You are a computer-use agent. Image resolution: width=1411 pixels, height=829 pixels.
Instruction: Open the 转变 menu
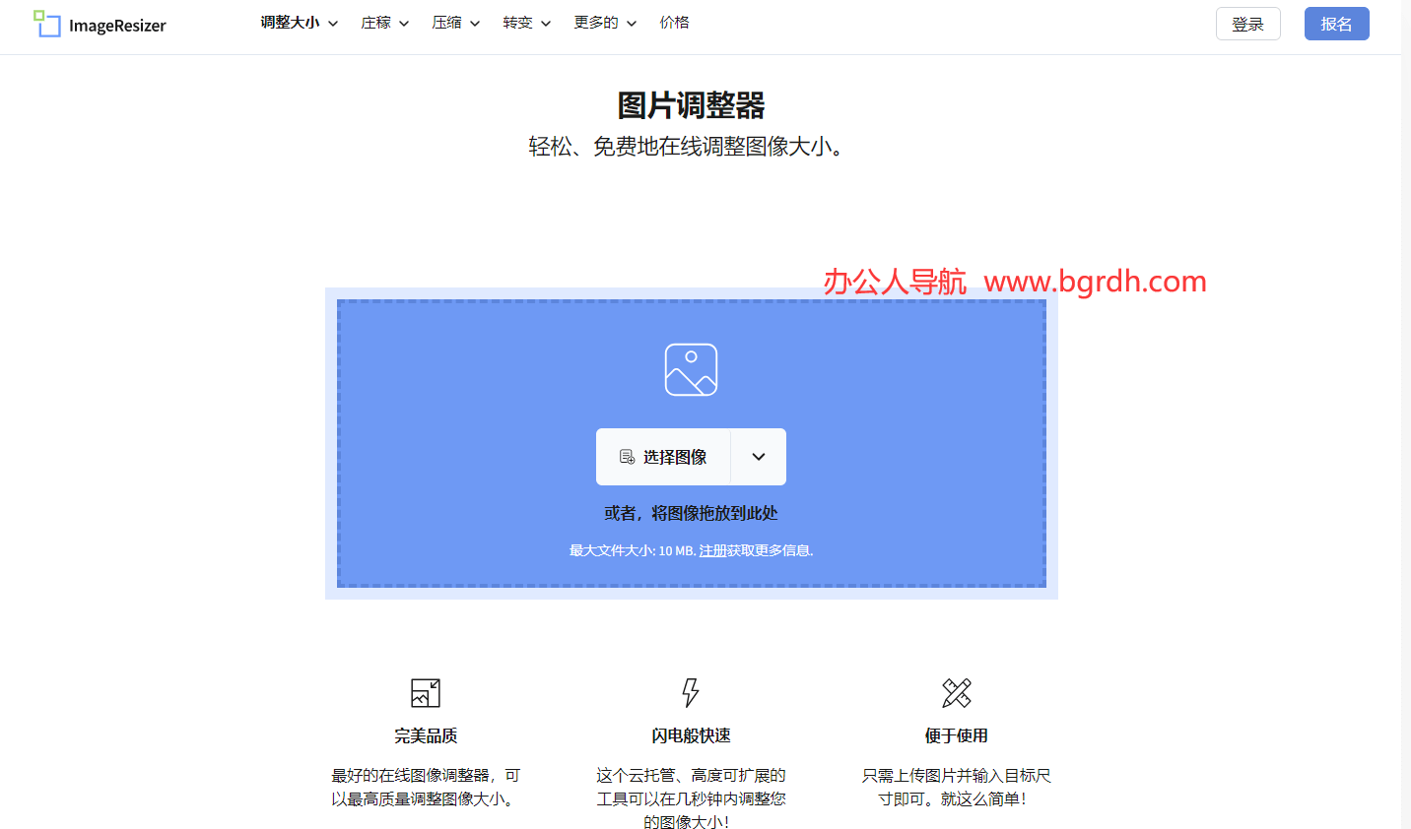(x=518, y=22)
